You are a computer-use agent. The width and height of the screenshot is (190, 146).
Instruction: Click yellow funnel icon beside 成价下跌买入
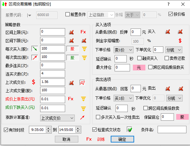tap(83, 109)
